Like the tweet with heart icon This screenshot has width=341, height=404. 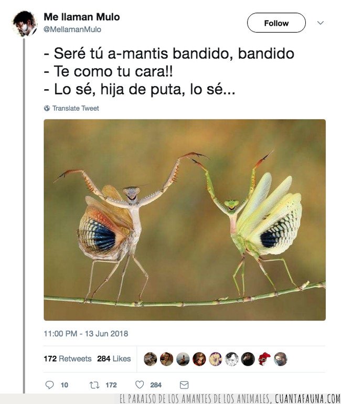click(140, 385)
